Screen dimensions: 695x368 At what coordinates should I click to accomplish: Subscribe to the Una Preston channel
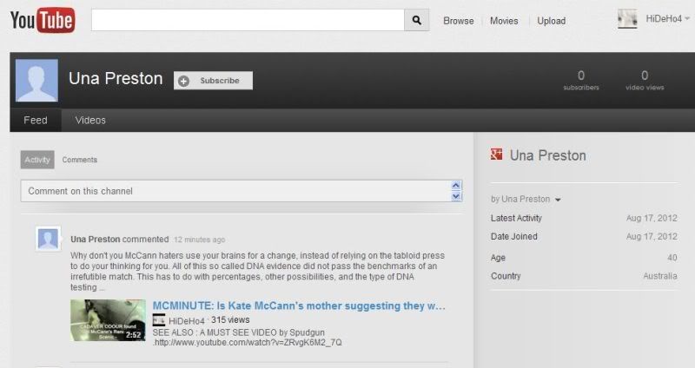(x=213, y=81)
